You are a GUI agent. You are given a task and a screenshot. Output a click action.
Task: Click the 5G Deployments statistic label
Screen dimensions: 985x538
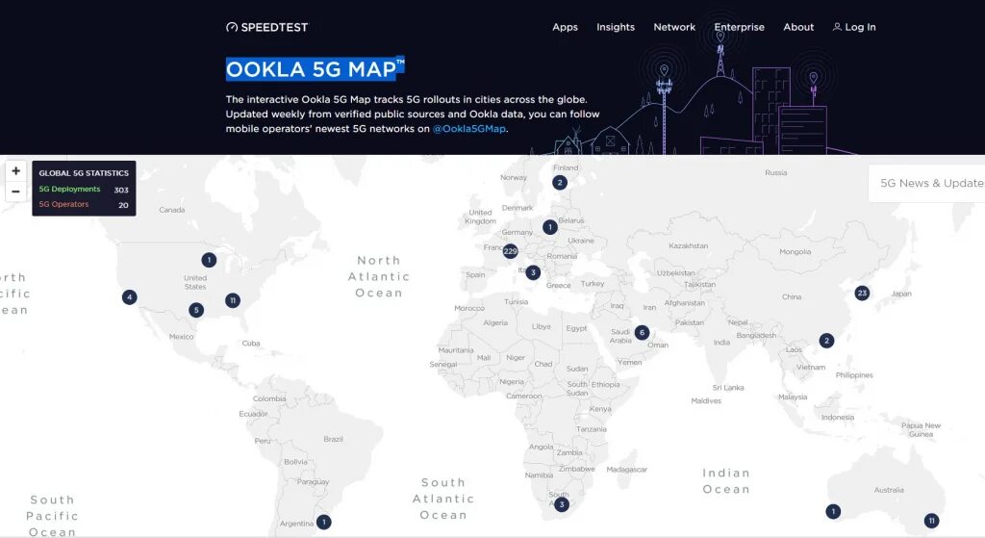click(x=69, y=190)
